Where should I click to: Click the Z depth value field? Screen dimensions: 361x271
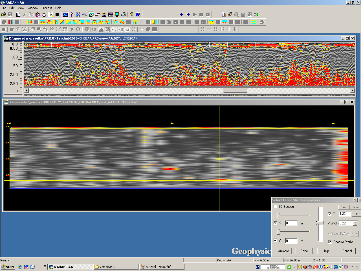[345, 214]
